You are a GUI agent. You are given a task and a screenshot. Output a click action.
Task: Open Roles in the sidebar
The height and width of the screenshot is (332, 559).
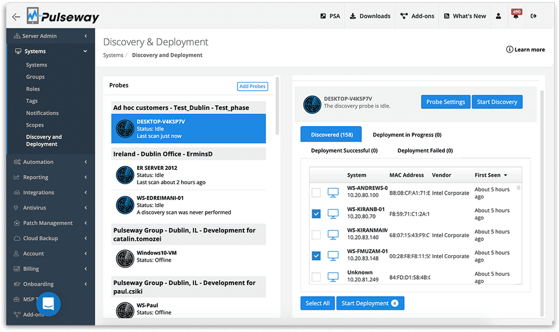(33, 89)
